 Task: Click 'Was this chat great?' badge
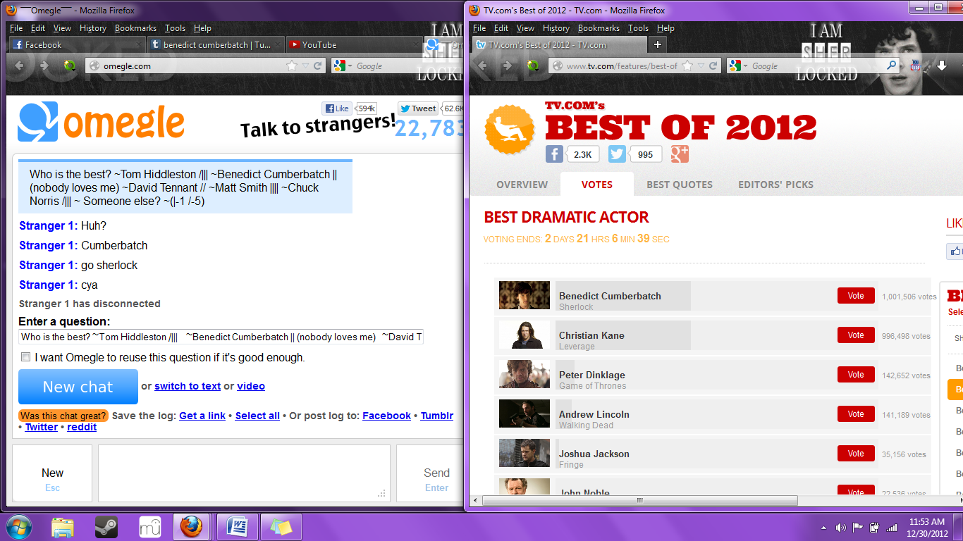[63, 416]
